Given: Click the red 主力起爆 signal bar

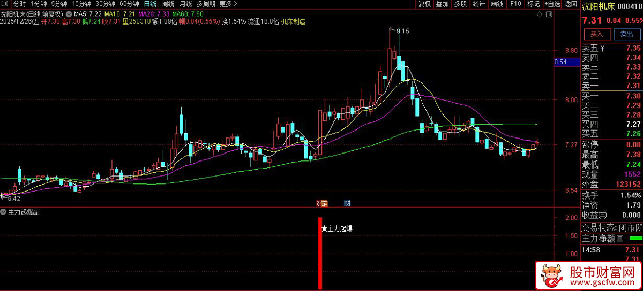Looking at the screenshot, I should [x=320, y=254].
